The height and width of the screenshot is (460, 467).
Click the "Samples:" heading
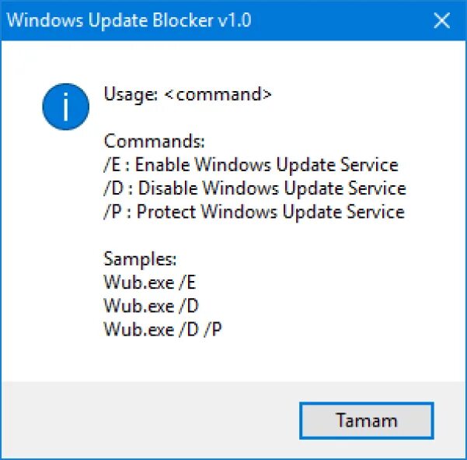tap(141, 258)
